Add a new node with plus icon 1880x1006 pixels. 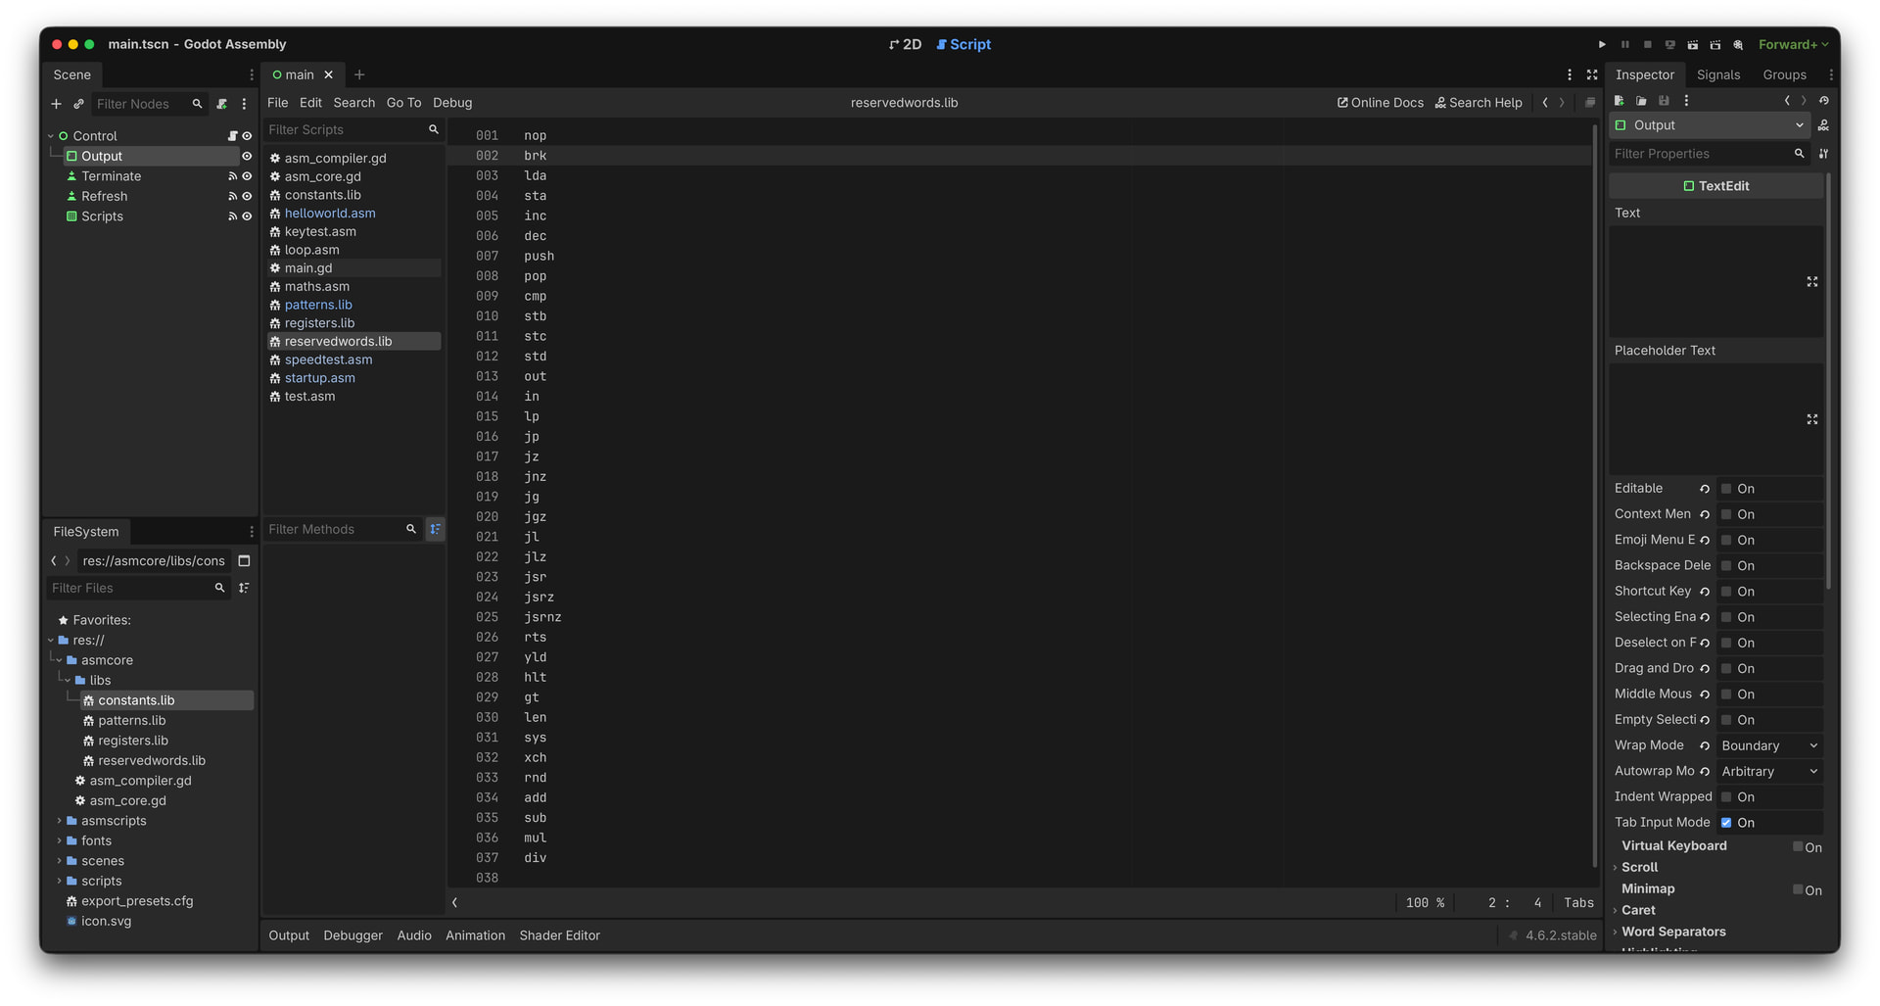tap(56, 104)
